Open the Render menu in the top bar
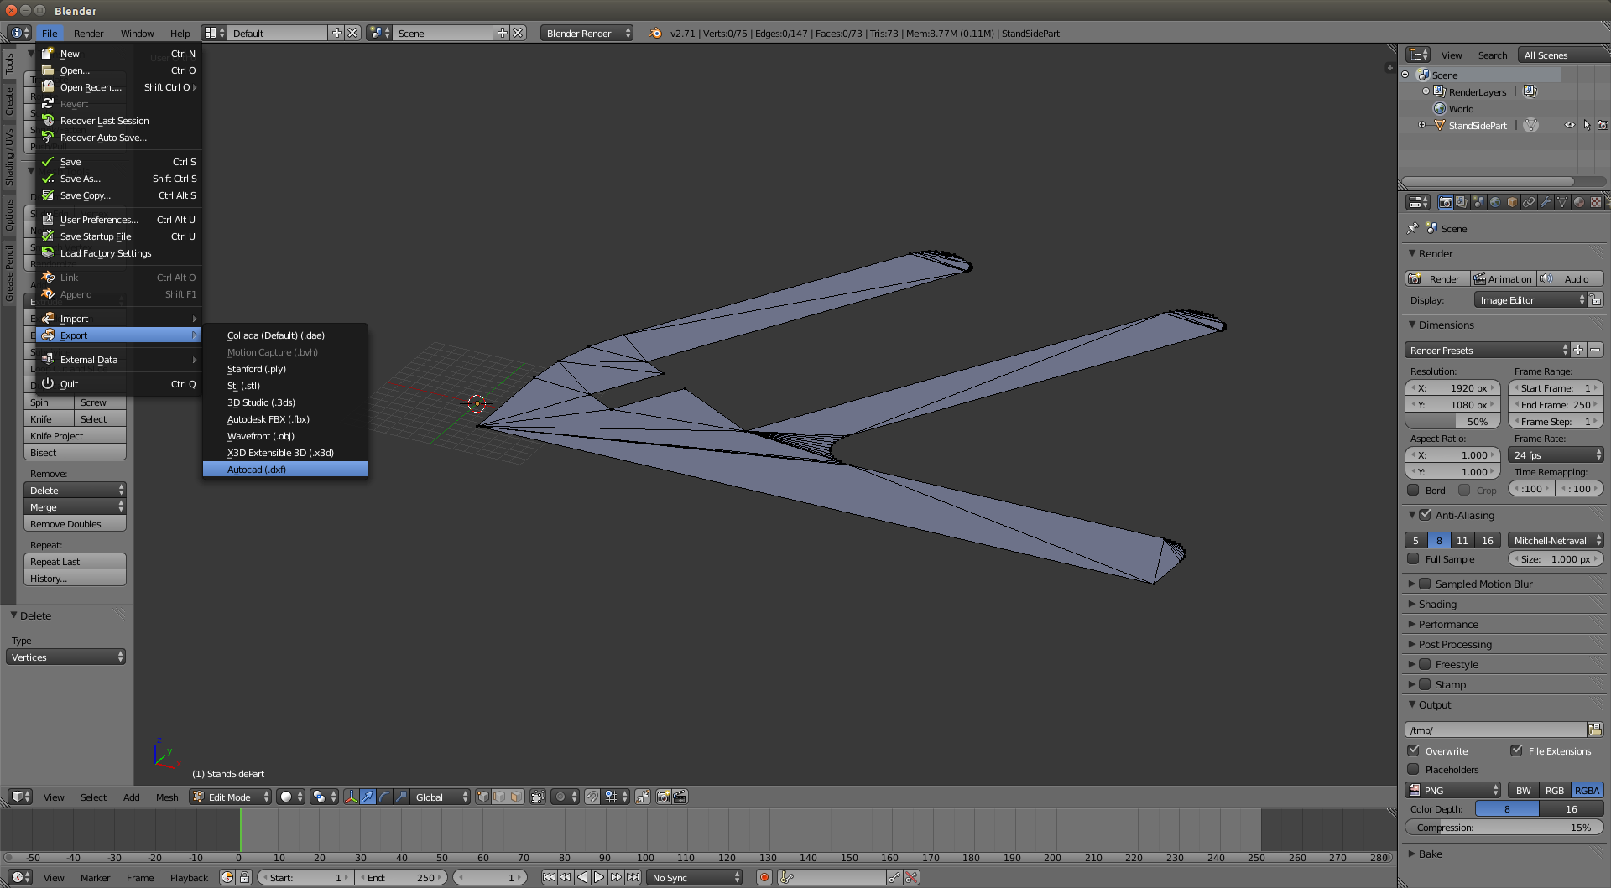The width and height of the screenshot is (1611, 888). [89, 33]
